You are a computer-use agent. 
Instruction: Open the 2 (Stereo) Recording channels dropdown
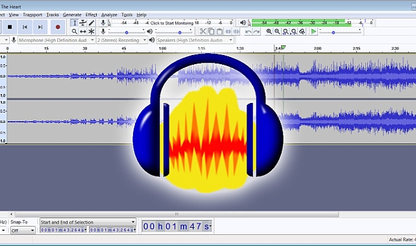click(x=122, y=40)
